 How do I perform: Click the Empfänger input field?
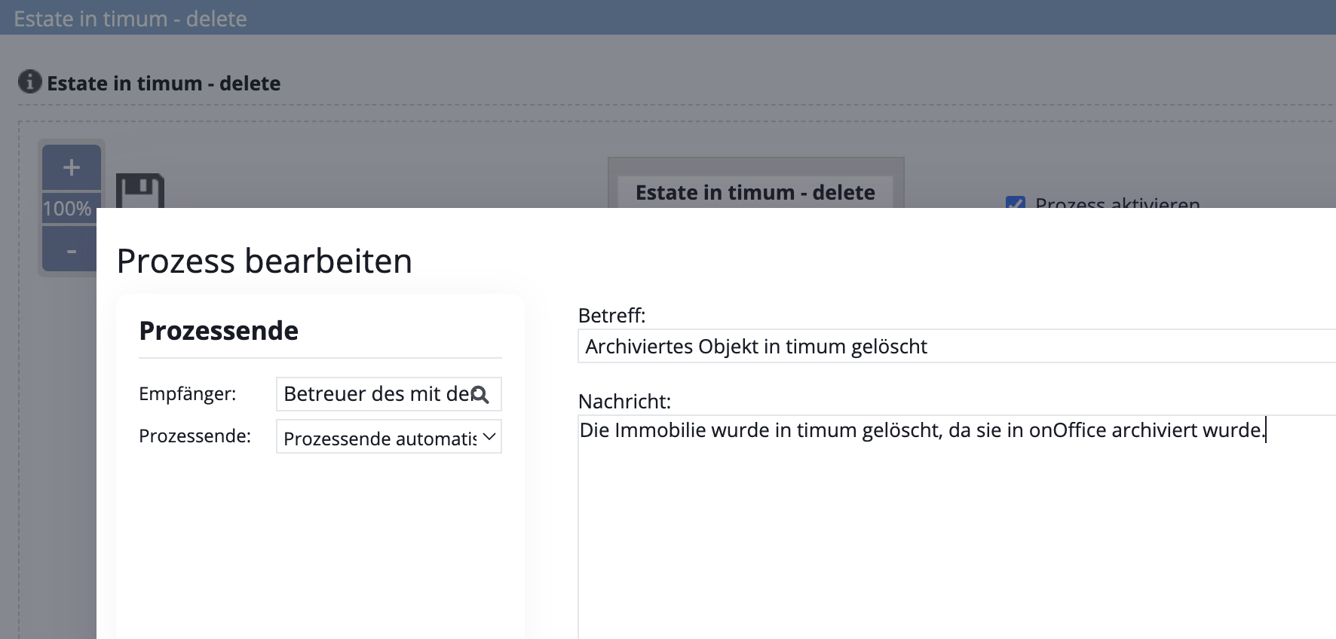tap(389, 394)
